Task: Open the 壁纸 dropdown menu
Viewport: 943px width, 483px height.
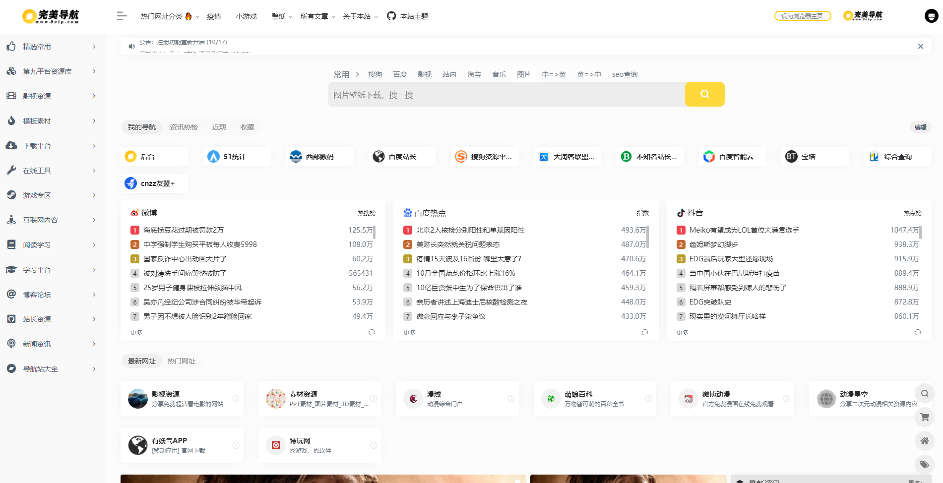Action: (x=282, y=16)
